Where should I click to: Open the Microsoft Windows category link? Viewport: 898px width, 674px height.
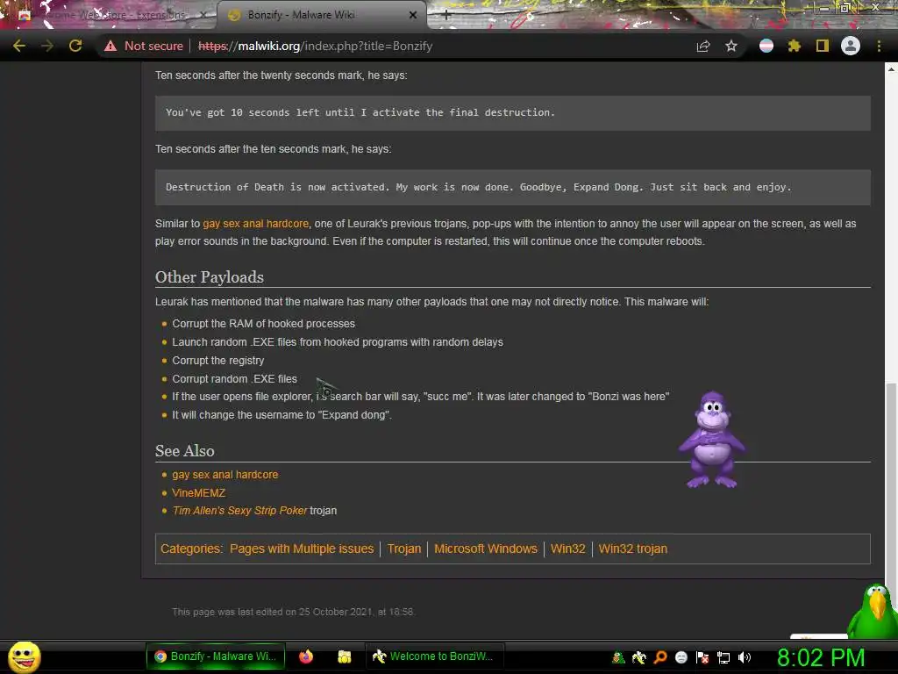(486, 549)
